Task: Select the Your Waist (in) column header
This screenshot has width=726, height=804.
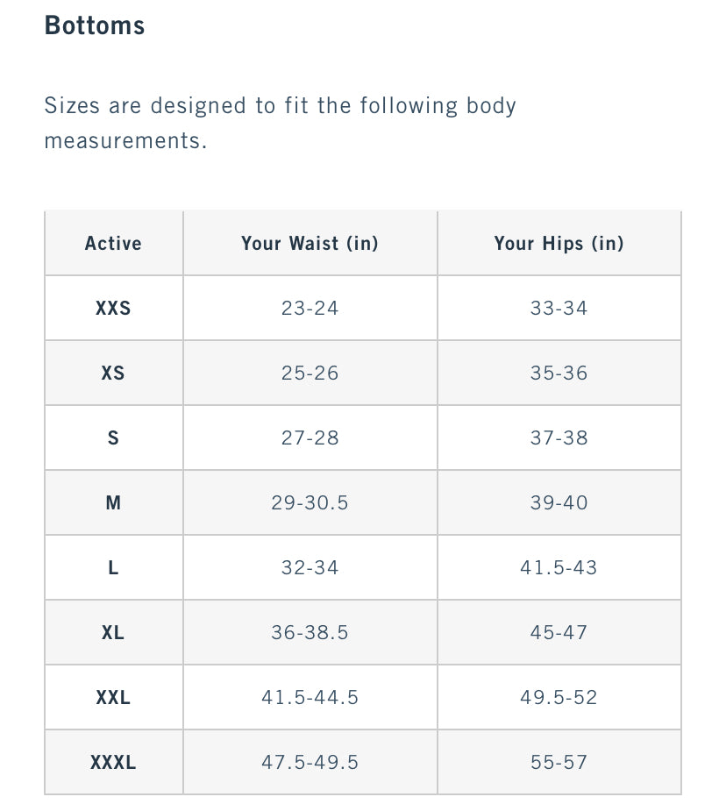Action: 310,244
